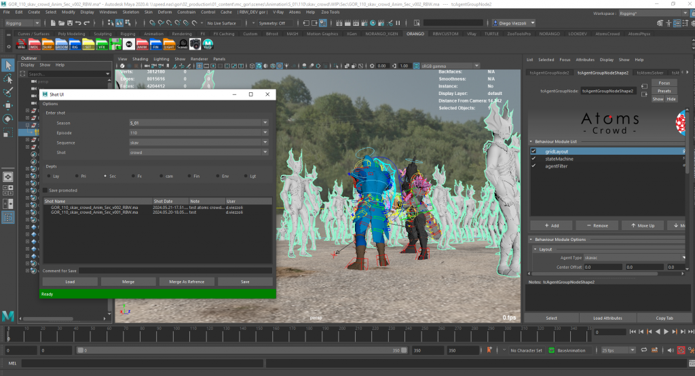The height and width of the screenshot is (376, 695).
Task: Toggle the loop playback icon
Action: coord(644,350)
